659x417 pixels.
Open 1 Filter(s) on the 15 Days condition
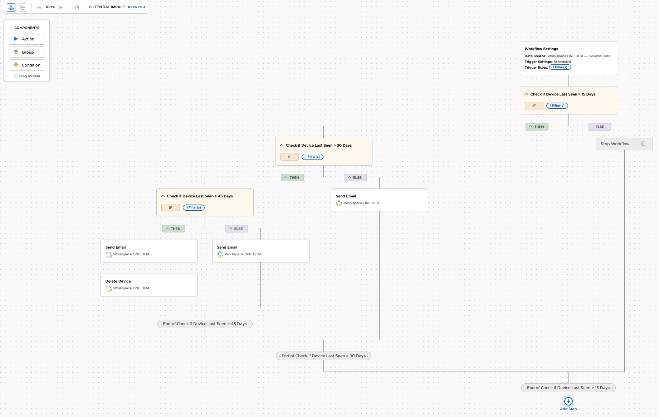click(x=557, y=106)
